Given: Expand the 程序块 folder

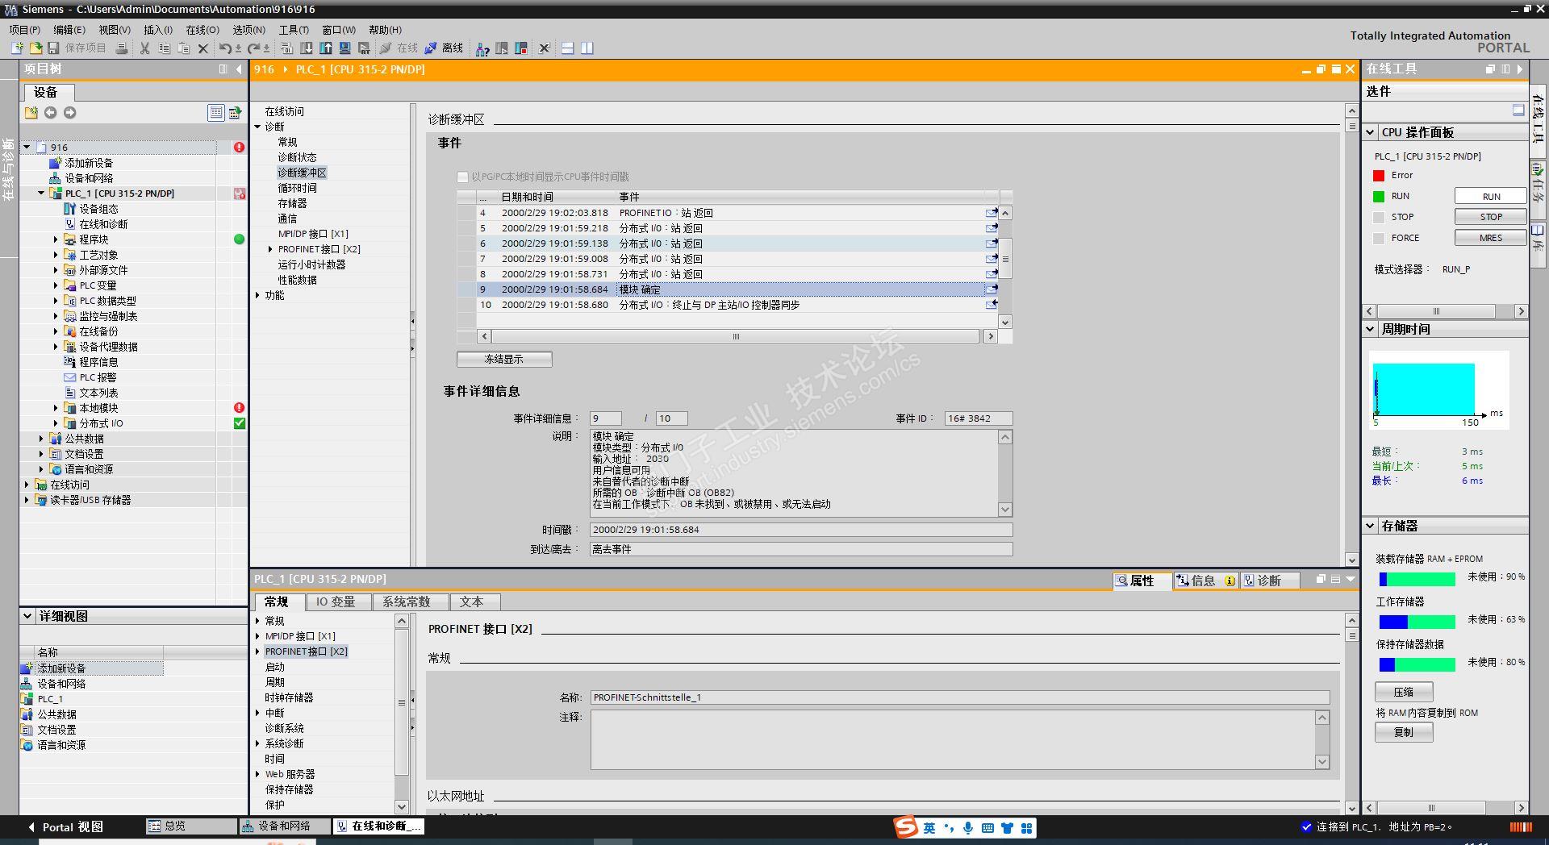Looking at the screenshot, I should 56,239.
